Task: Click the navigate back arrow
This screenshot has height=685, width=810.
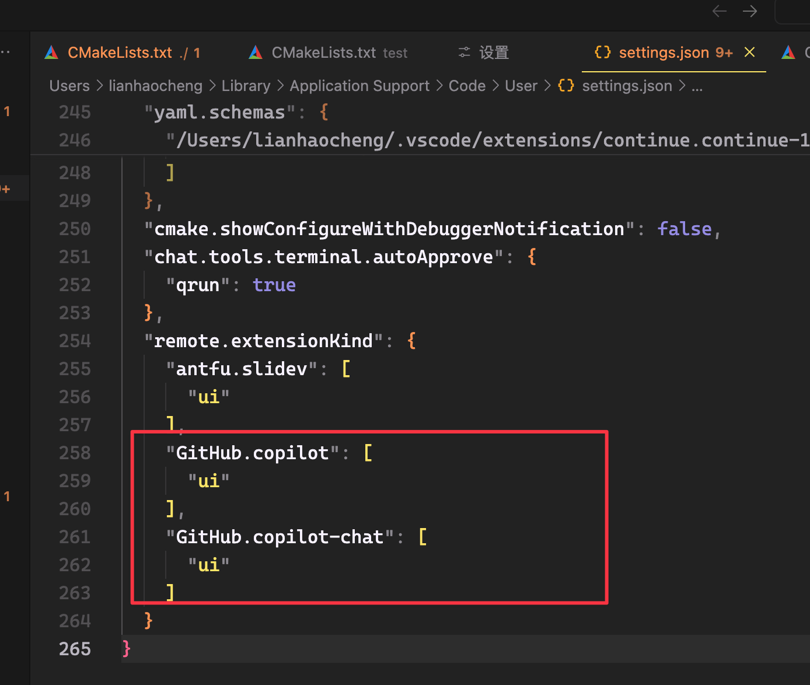Action: [719, 11]
